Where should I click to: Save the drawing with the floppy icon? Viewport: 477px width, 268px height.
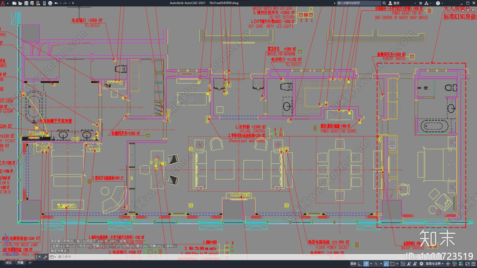(26, 3)
